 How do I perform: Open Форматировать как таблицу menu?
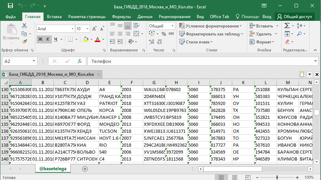tap(211, 34)
